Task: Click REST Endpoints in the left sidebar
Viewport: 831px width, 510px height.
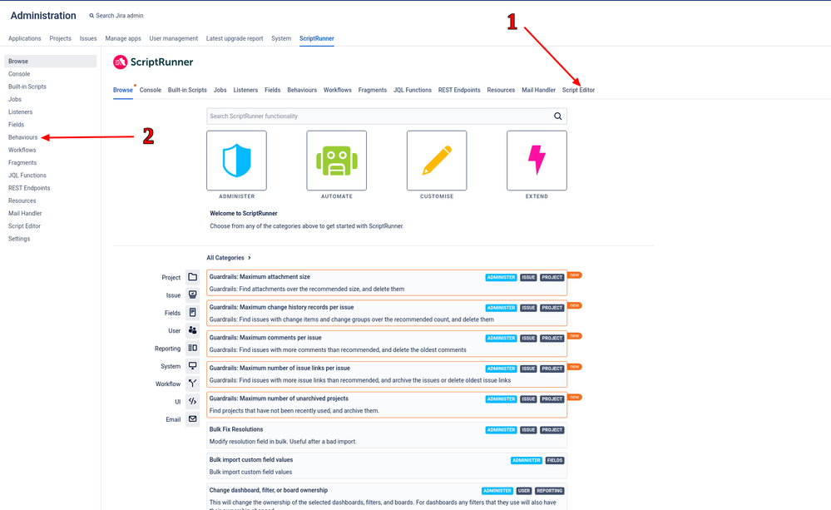Action: click(x=29, y=188)
